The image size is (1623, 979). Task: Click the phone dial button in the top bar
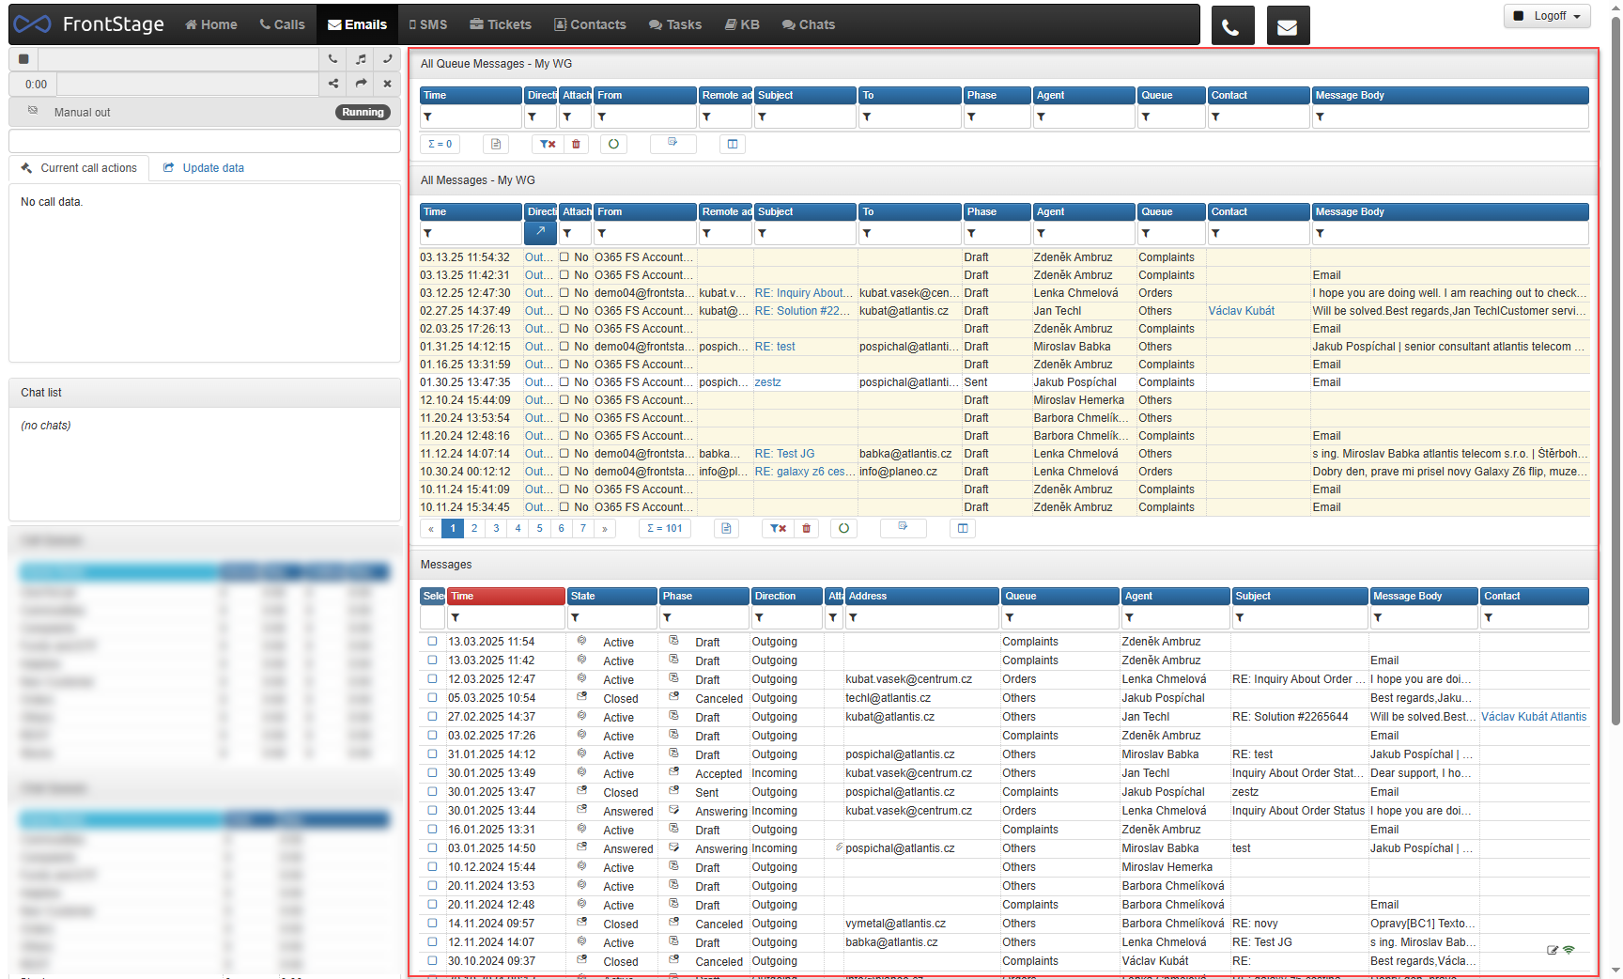1231,25
